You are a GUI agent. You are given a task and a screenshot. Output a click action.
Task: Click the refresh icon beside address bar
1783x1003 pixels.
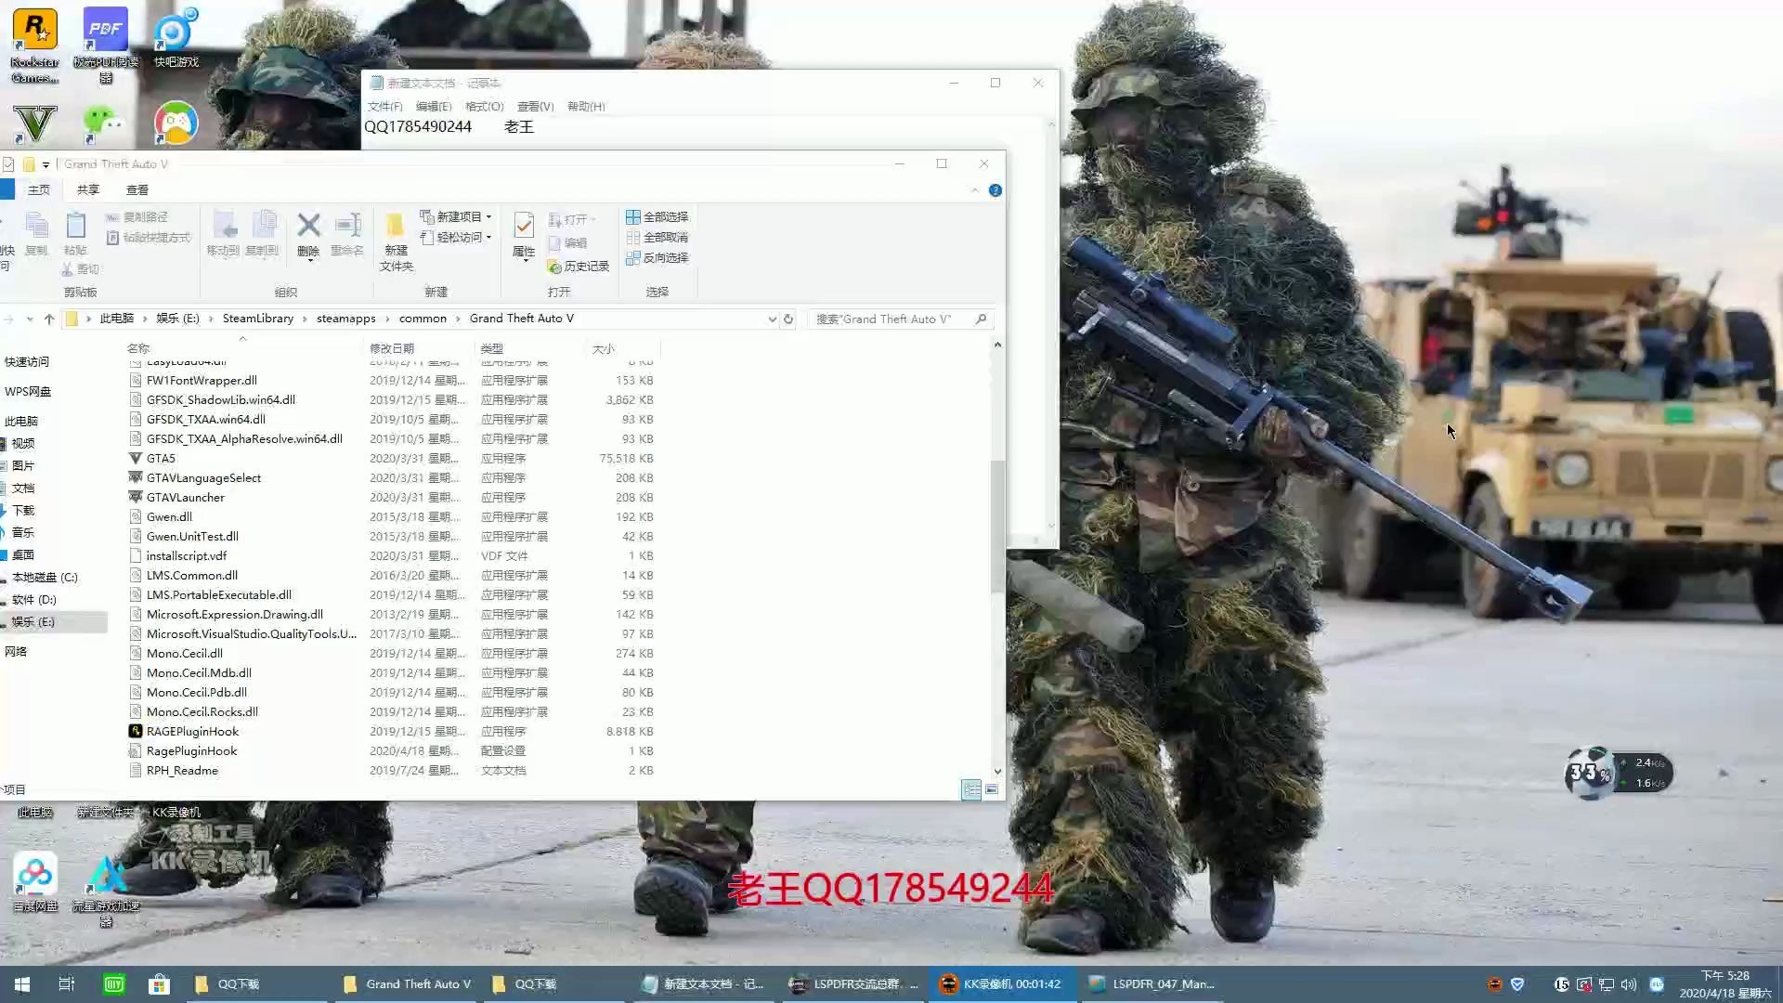[788, 319]
